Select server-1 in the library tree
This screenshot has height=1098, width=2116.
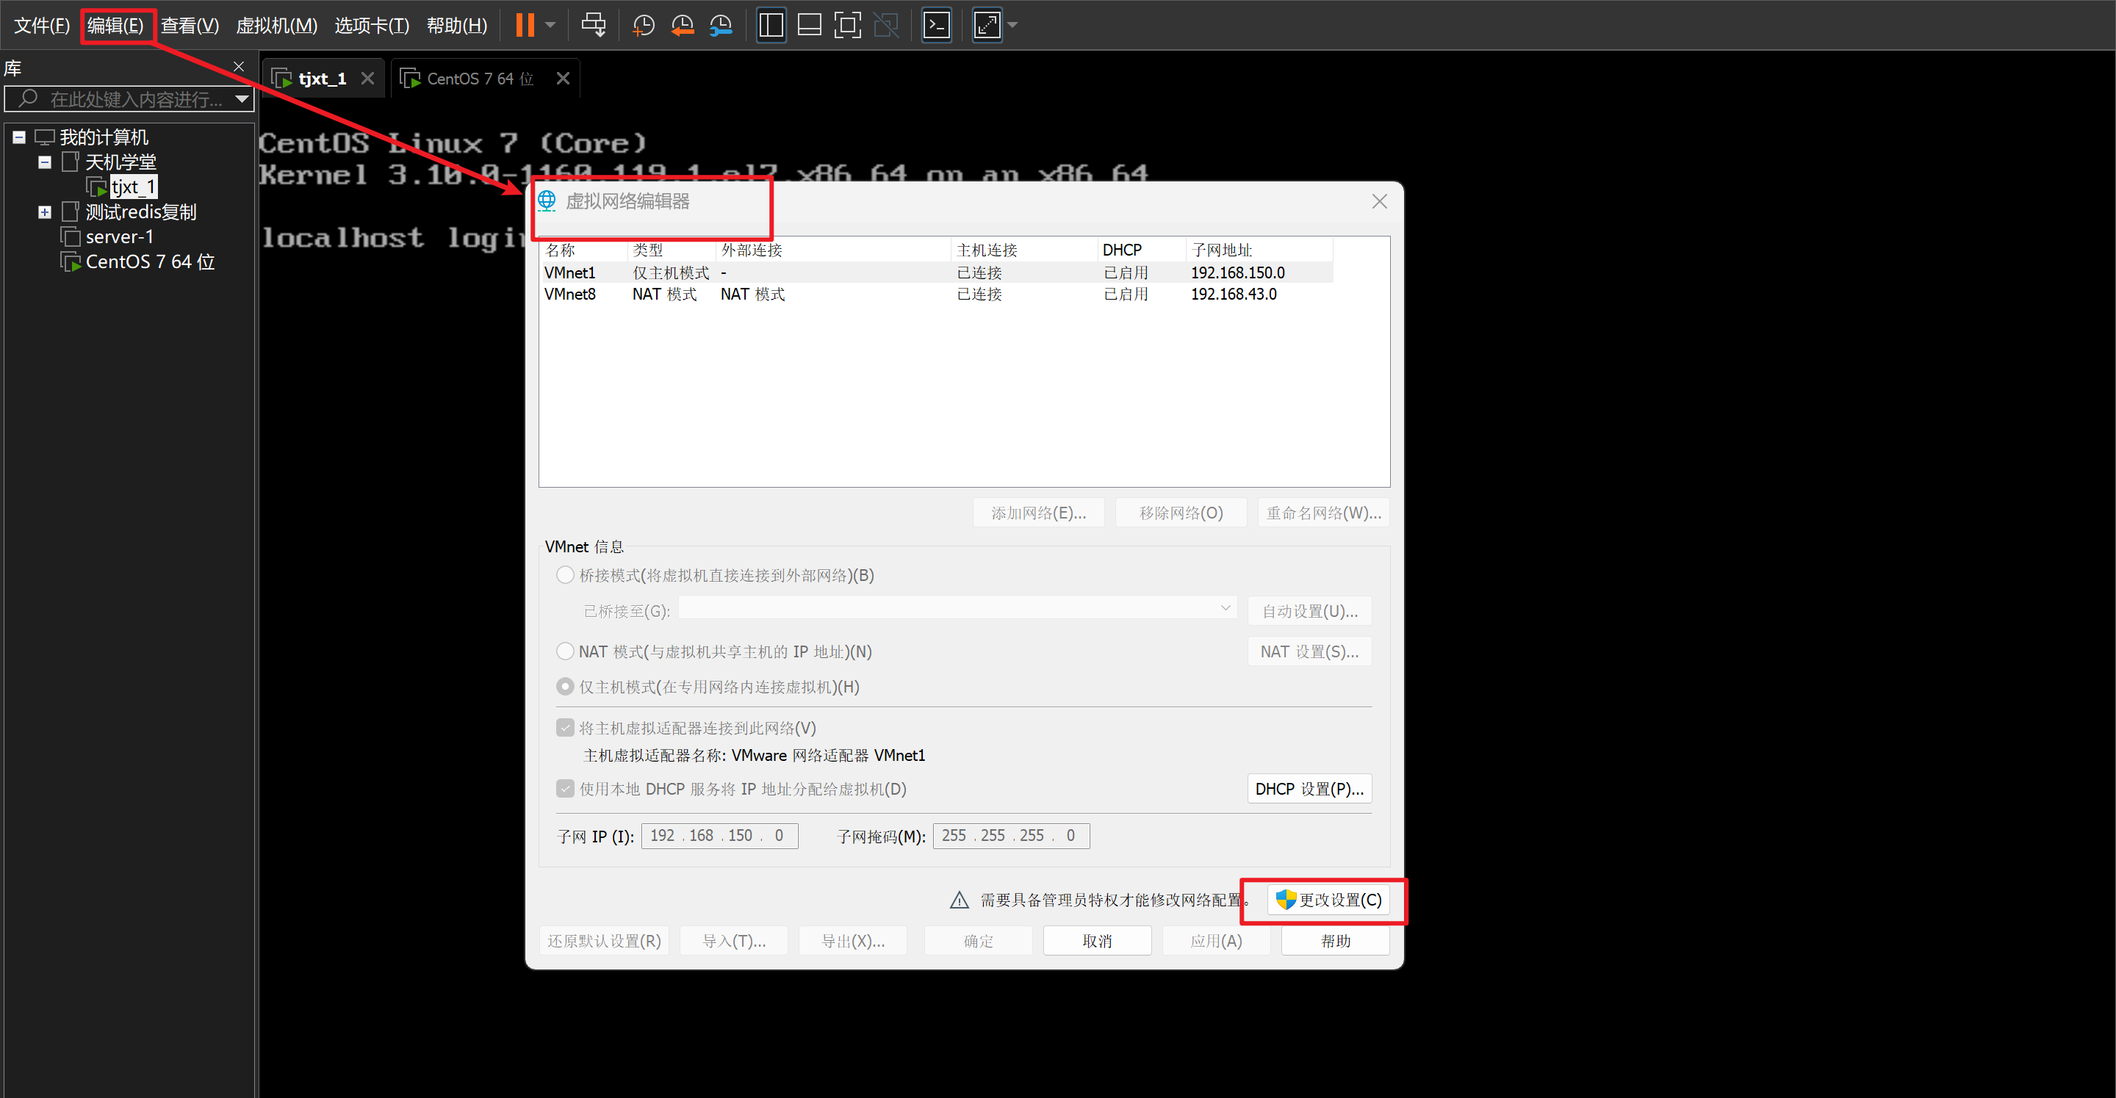[119, 237]
